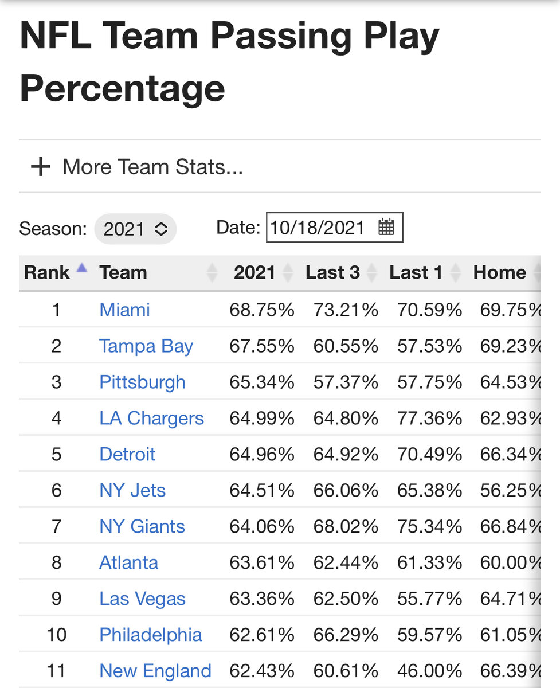The width and height of the screenshot is (560, 688).
Task: Click sort arrows beside Last 3 header
Action: (x=372, y=273)
